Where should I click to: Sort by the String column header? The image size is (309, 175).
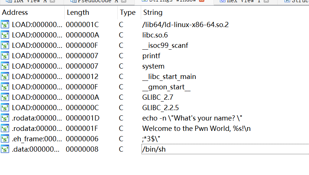(x=153, y=13)
